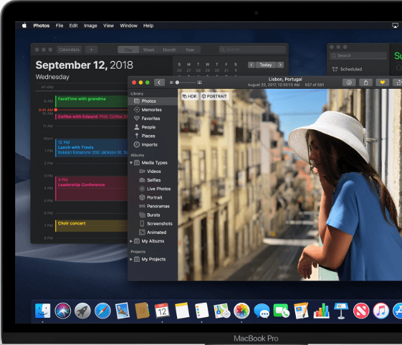The image size is (402, 345).
Task: Toggle the favorite heart on this photo
Action: tap(382, 82)
